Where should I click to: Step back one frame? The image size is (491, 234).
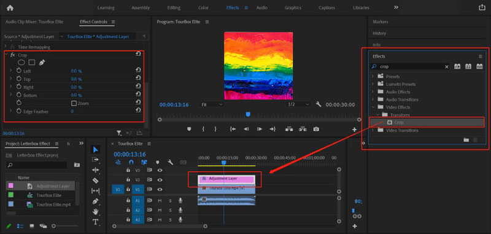(x=246, y=129)
